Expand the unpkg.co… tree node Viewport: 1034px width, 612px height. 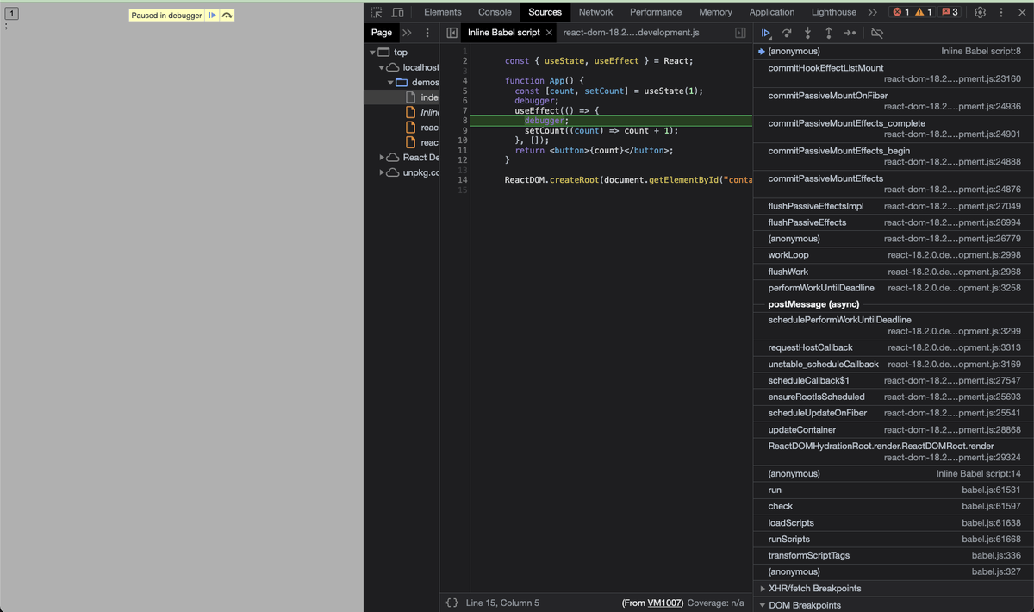(383, 172)
